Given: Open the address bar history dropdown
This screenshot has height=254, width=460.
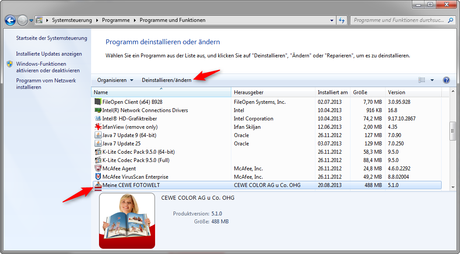Looking at the screenshot, I should click(x=332, y=20).
